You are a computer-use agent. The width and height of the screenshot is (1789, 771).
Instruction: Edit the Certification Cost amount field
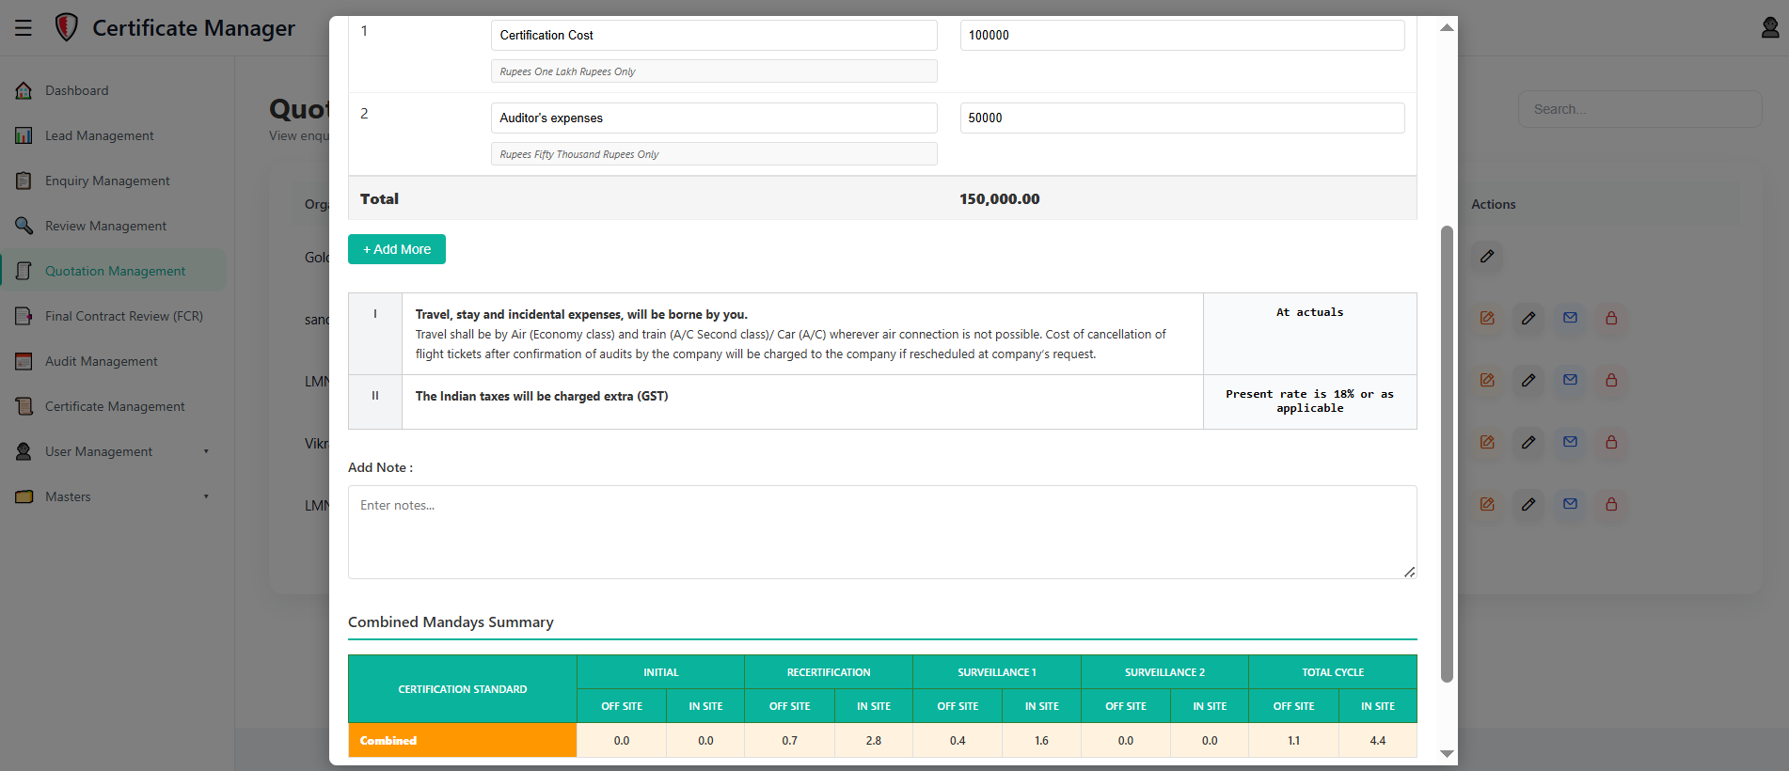tap(1181, 36)
